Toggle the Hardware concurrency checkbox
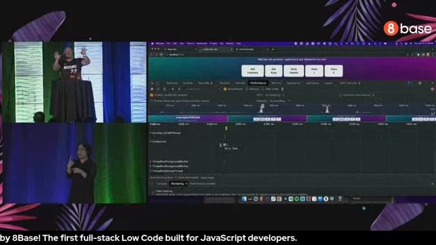The height and width of the screenshot is (245, 436). tap(340, 95)
